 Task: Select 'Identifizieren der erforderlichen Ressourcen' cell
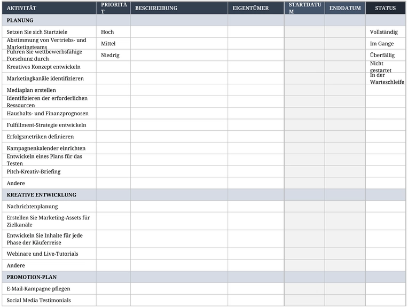(x=49, y=102)
